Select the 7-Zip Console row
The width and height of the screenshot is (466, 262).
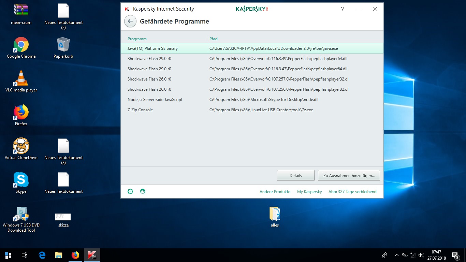252,110
